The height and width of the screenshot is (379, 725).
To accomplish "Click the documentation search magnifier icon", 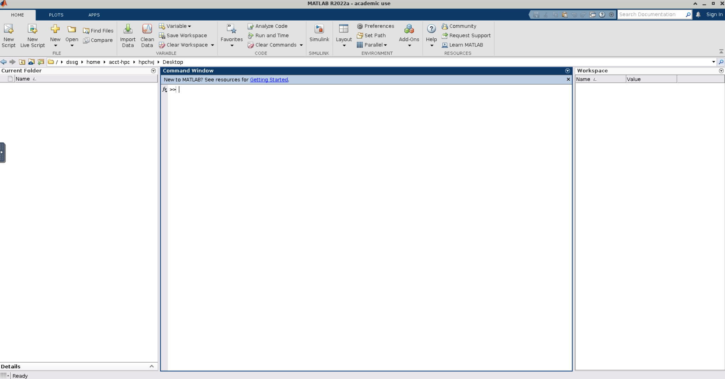I will pos(688,15).
